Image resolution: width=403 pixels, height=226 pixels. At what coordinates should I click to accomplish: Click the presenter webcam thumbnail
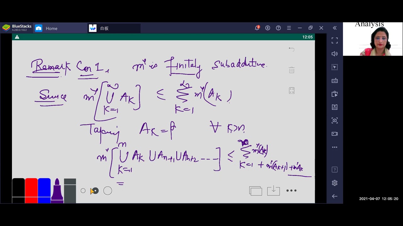[x=373, y=39]
